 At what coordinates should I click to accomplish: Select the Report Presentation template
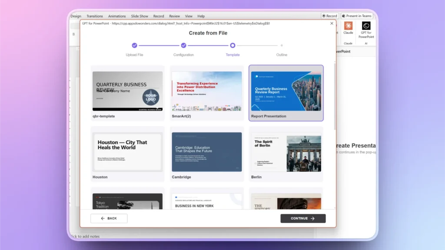(x=286, y=93)
